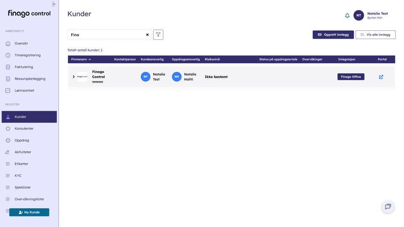Image resolution: width=404 pixels, height=227 pixels.
Task: Open the KYC menu item
Action: (x=18, y=176)
